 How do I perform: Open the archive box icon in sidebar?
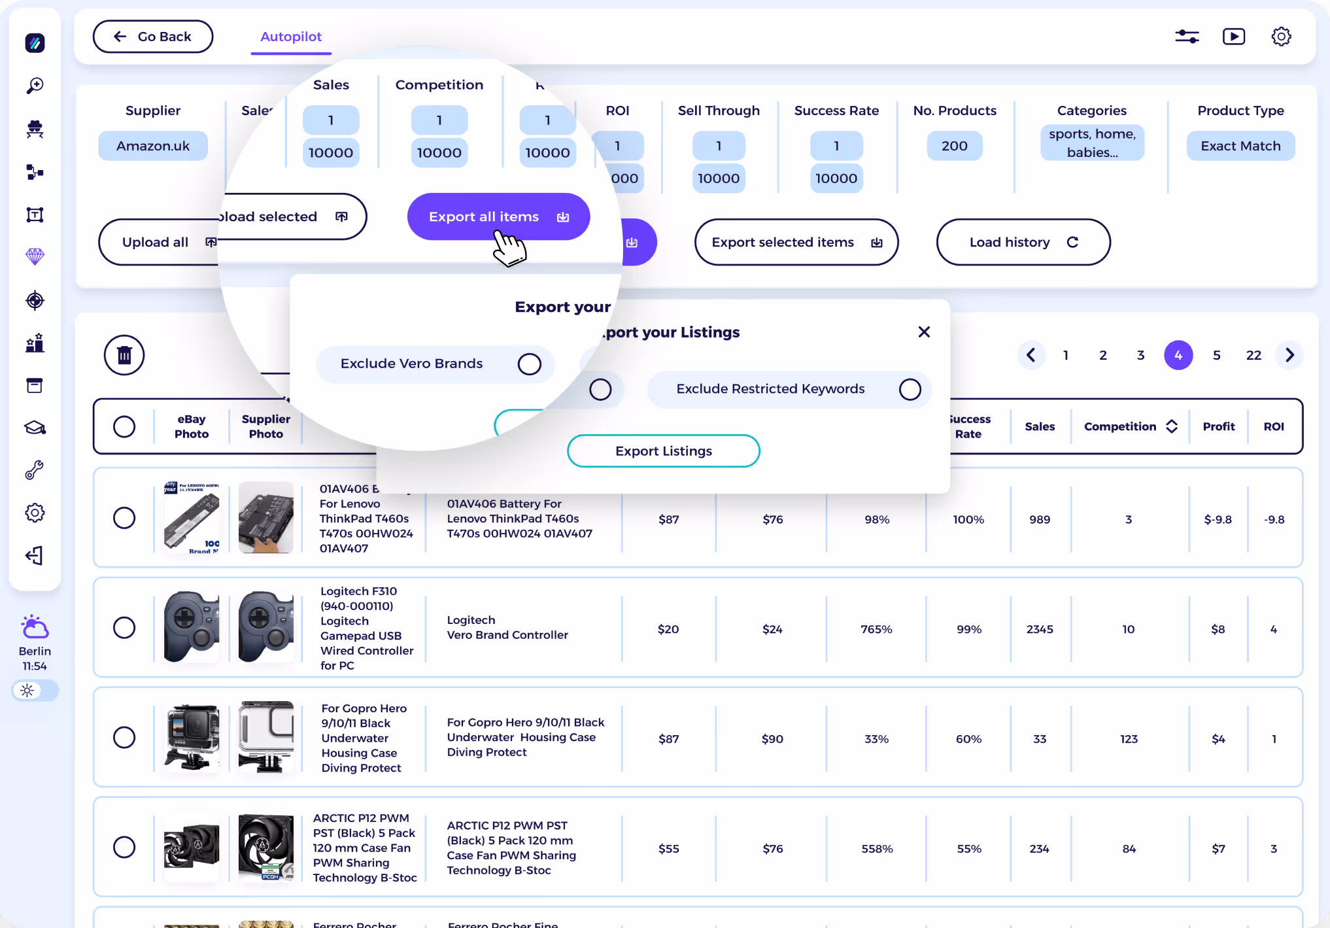click(x=35, y=385)
